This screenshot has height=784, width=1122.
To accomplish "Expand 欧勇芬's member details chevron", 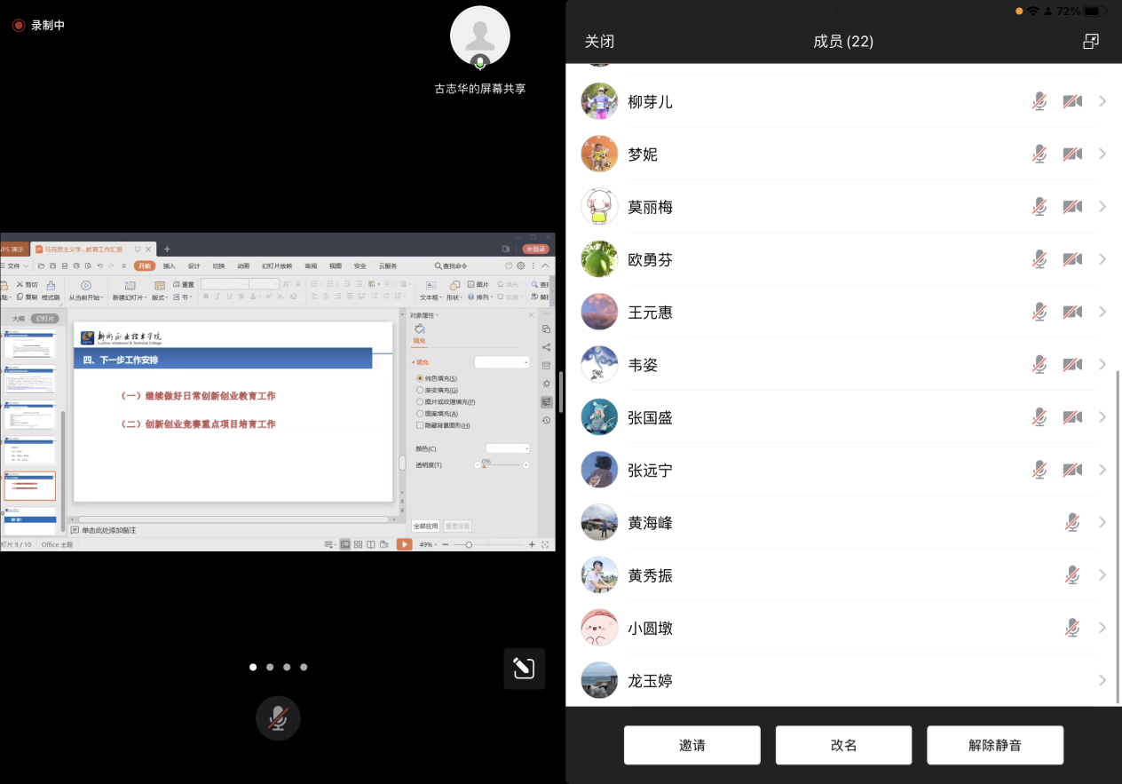I will click(x=1102, y=259).
